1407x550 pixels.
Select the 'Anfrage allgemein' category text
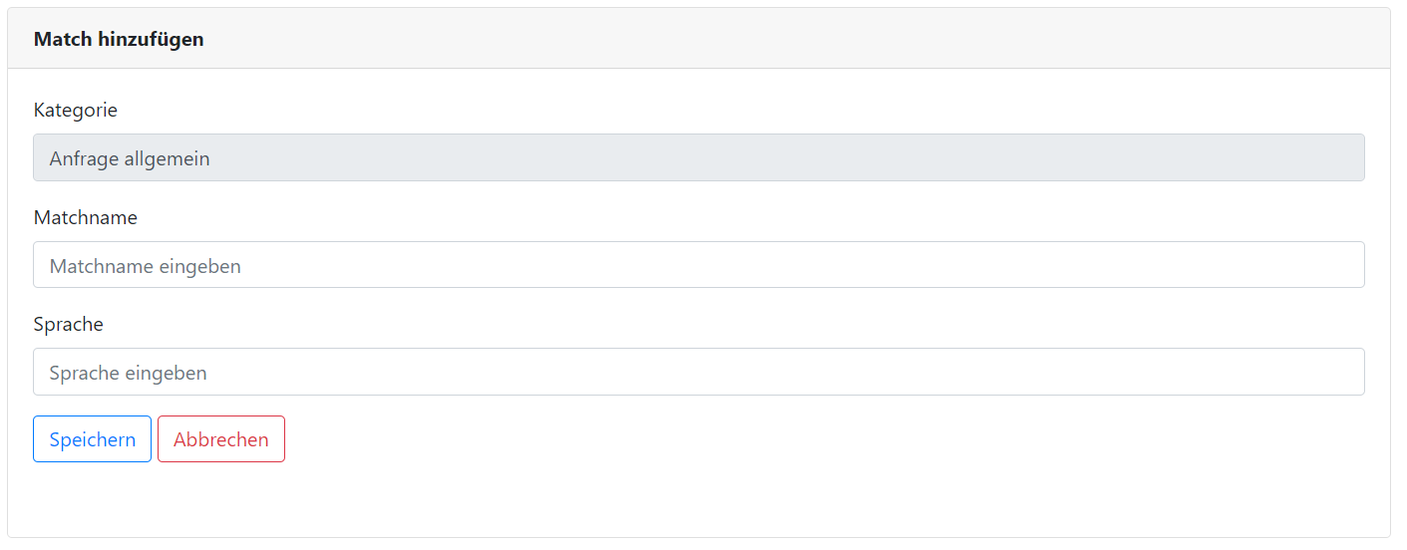(130, 158)
